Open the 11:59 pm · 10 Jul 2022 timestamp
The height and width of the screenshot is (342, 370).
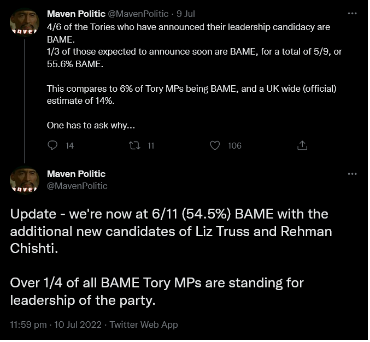(56, 324)
